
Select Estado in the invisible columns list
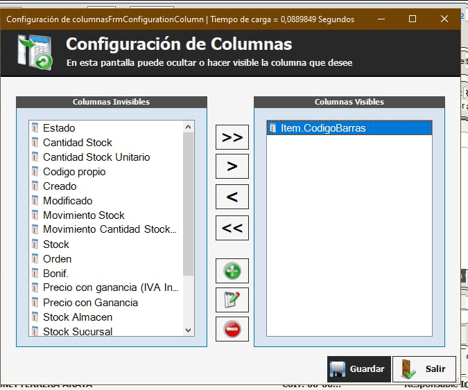[59, 128]
